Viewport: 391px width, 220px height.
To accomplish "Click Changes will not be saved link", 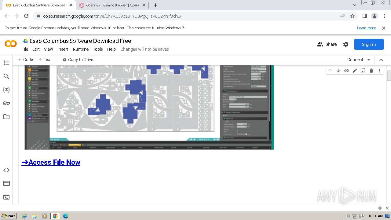I will pyautogui.click(x=145, y=49).
